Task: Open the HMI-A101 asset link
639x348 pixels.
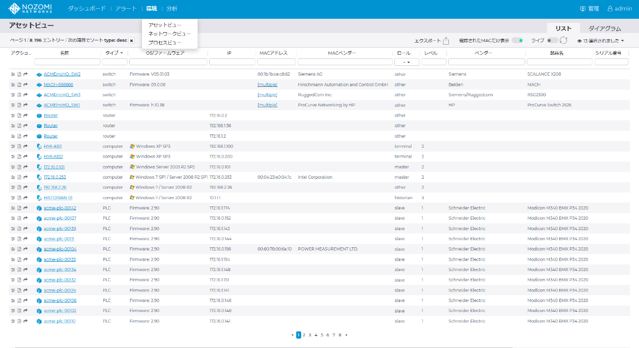Action: [53, 147]
